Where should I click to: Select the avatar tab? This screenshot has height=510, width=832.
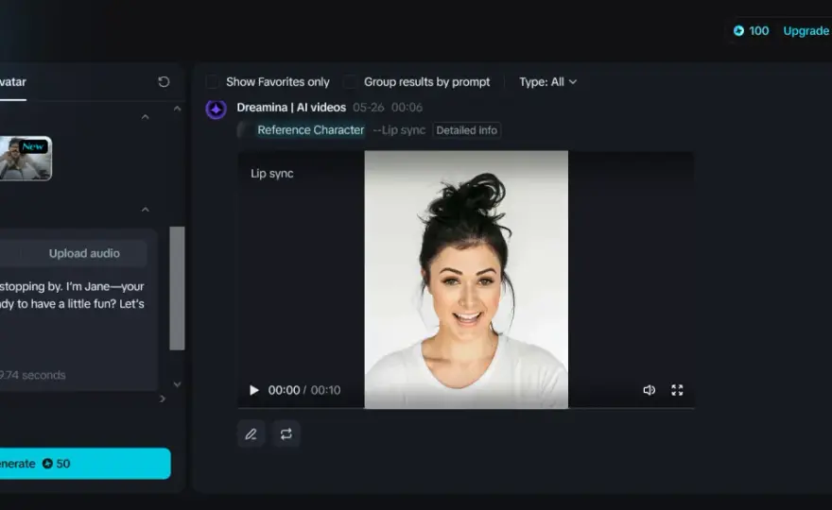12,82
